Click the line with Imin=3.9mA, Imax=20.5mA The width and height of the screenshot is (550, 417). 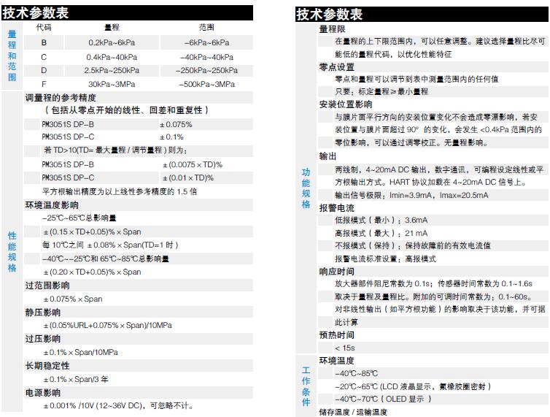pyautogui.click(x=411, y=195)
